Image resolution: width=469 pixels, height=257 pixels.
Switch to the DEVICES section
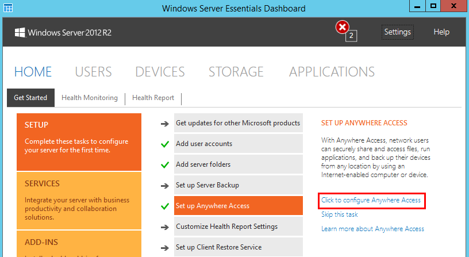(x=160, y=72)
